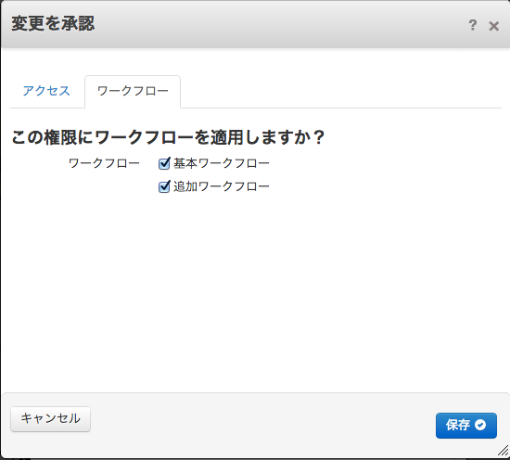Click the checkmark inside the 基本ワークフロー box
Screen dimensions: 510x460
click(x=164, y=162)
